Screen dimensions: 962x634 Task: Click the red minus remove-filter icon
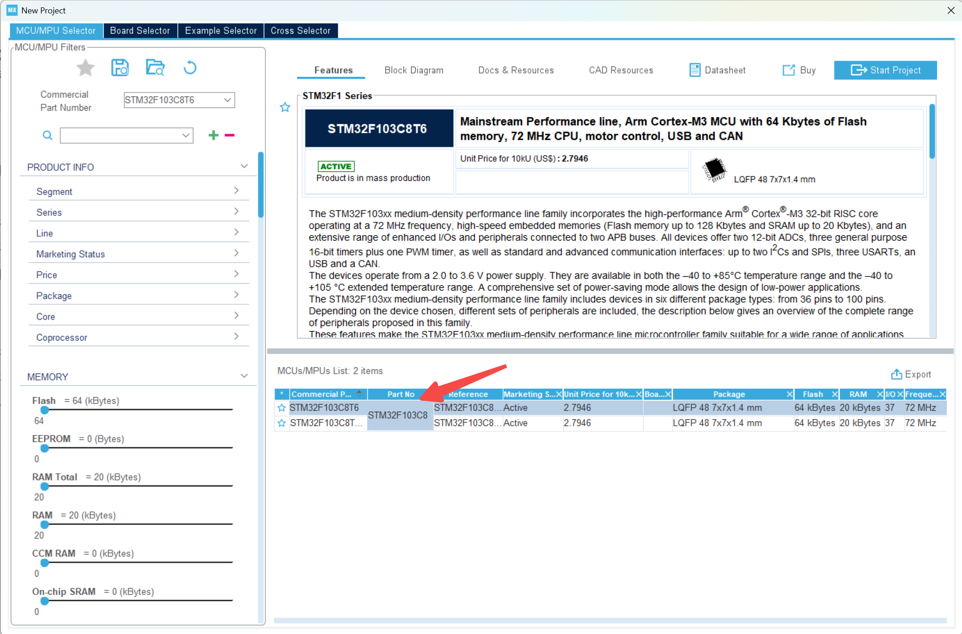click(230, 135)
